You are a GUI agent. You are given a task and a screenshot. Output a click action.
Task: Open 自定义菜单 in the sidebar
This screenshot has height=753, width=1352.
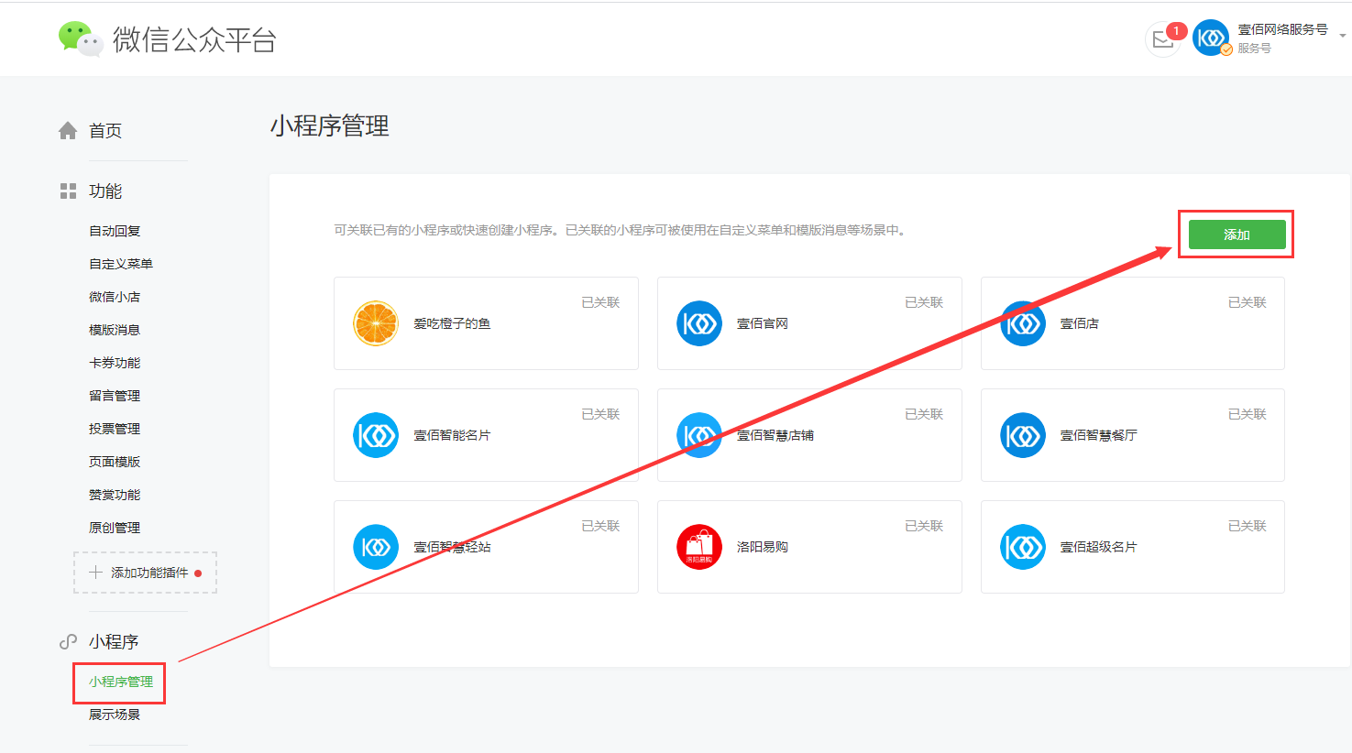(x=121, y=264)
